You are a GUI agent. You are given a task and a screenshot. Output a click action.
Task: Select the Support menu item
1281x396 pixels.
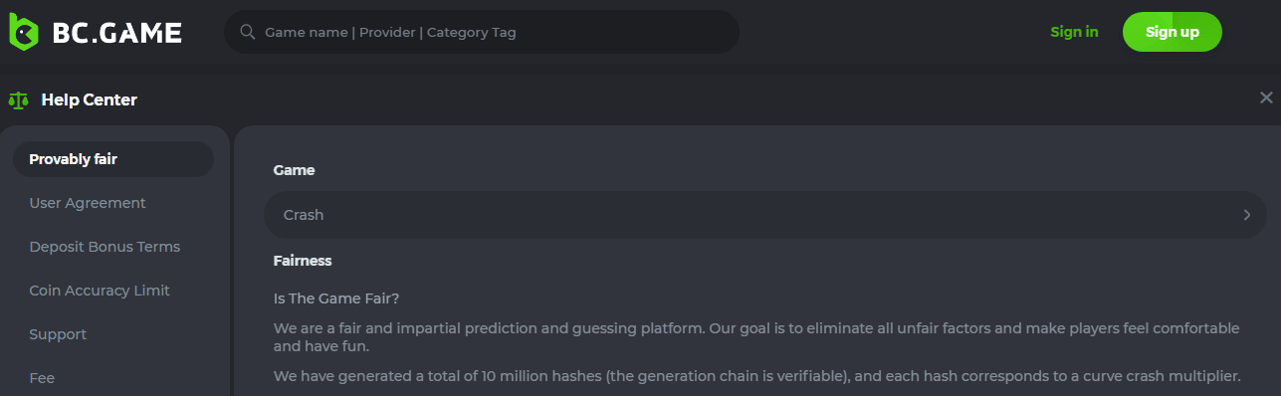tap(58, 334)
